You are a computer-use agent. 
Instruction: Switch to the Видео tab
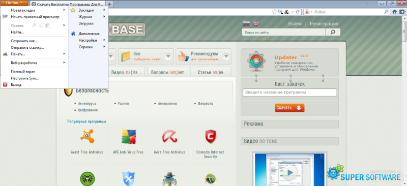pyautogui.click(x=125, y=72)
